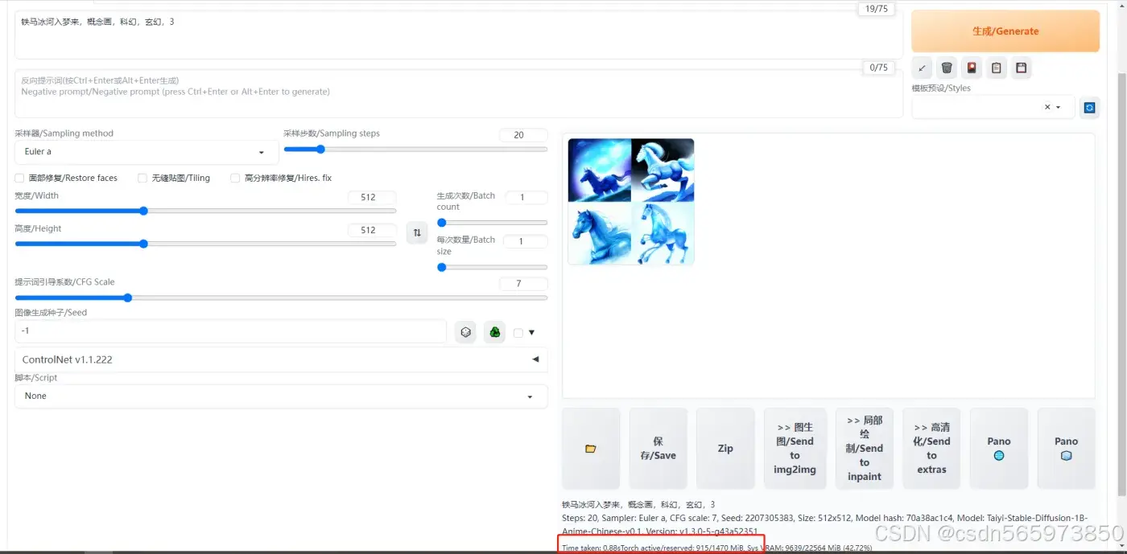This screenshot has width=1127, height=554.
Task: Open the output folder
Action: 591,449
